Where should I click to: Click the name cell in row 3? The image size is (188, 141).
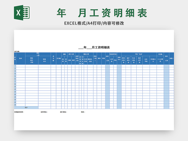click(20, 71)
